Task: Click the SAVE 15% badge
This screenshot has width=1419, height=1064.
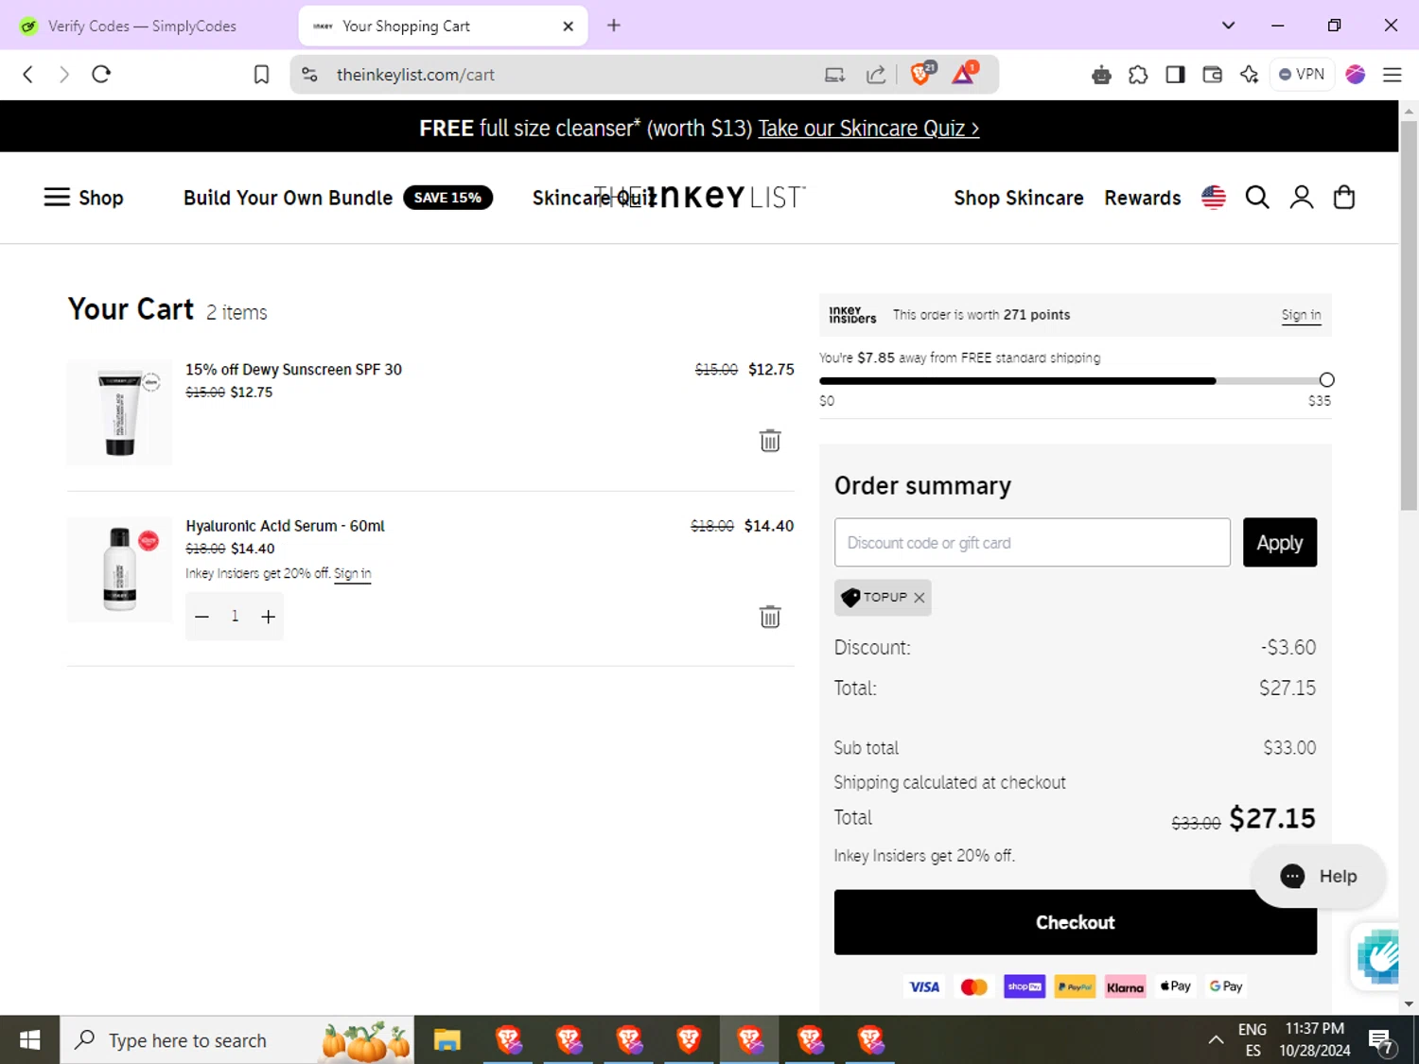Action: (447, 198)
